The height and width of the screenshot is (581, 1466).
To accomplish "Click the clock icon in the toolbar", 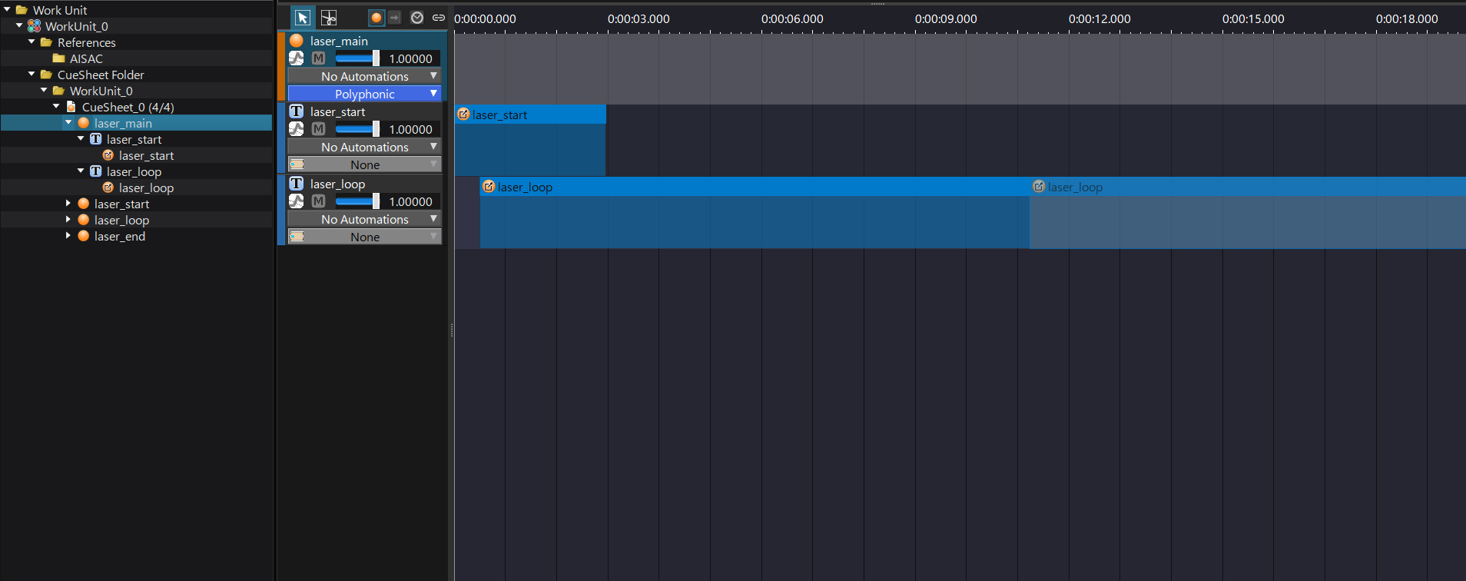I will [x=417, y=18].
